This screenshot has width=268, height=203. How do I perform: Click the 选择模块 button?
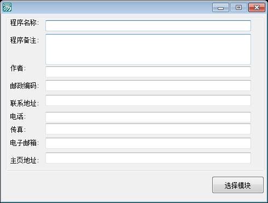[238, 185]
